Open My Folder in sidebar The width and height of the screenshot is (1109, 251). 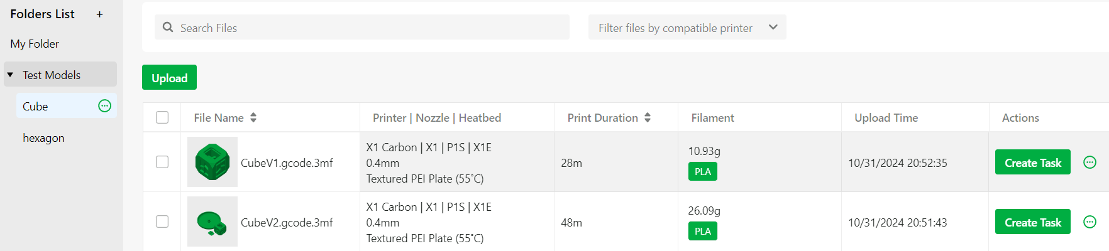pyautogui.click(x=35, y=44)
